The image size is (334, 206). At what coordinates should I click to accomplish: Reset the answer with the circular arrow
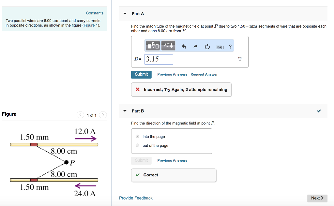(207, 47)
